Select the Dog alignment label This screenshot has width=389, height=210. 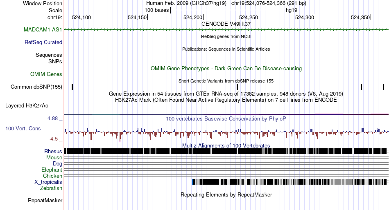click(57, 164)
